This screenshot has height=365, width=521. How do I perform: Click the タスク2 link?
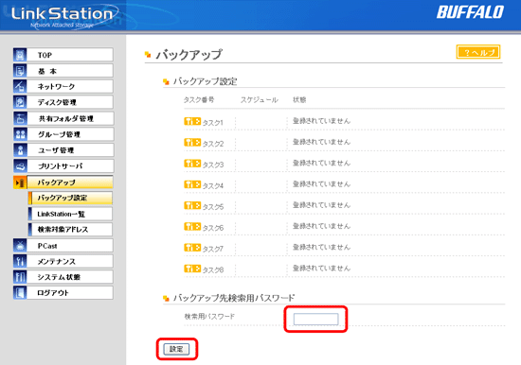point(213,144)
